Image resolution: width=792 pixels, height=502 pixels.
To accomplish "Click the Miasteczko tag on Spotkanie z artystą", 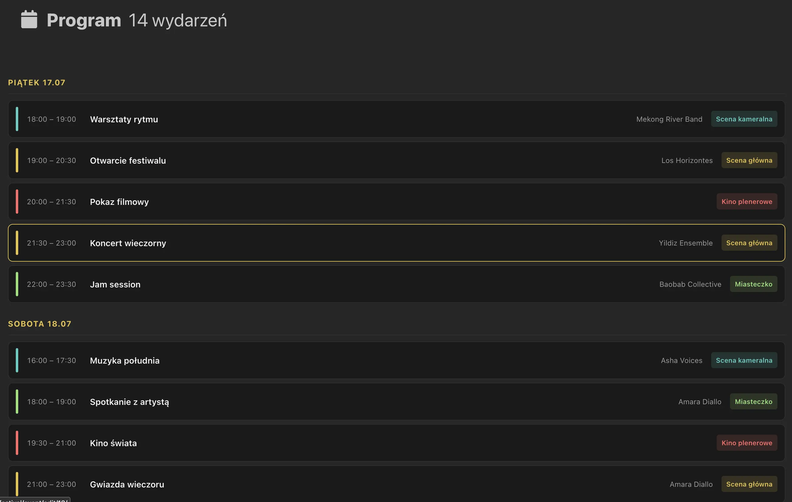I will click(x=753, y=402).
